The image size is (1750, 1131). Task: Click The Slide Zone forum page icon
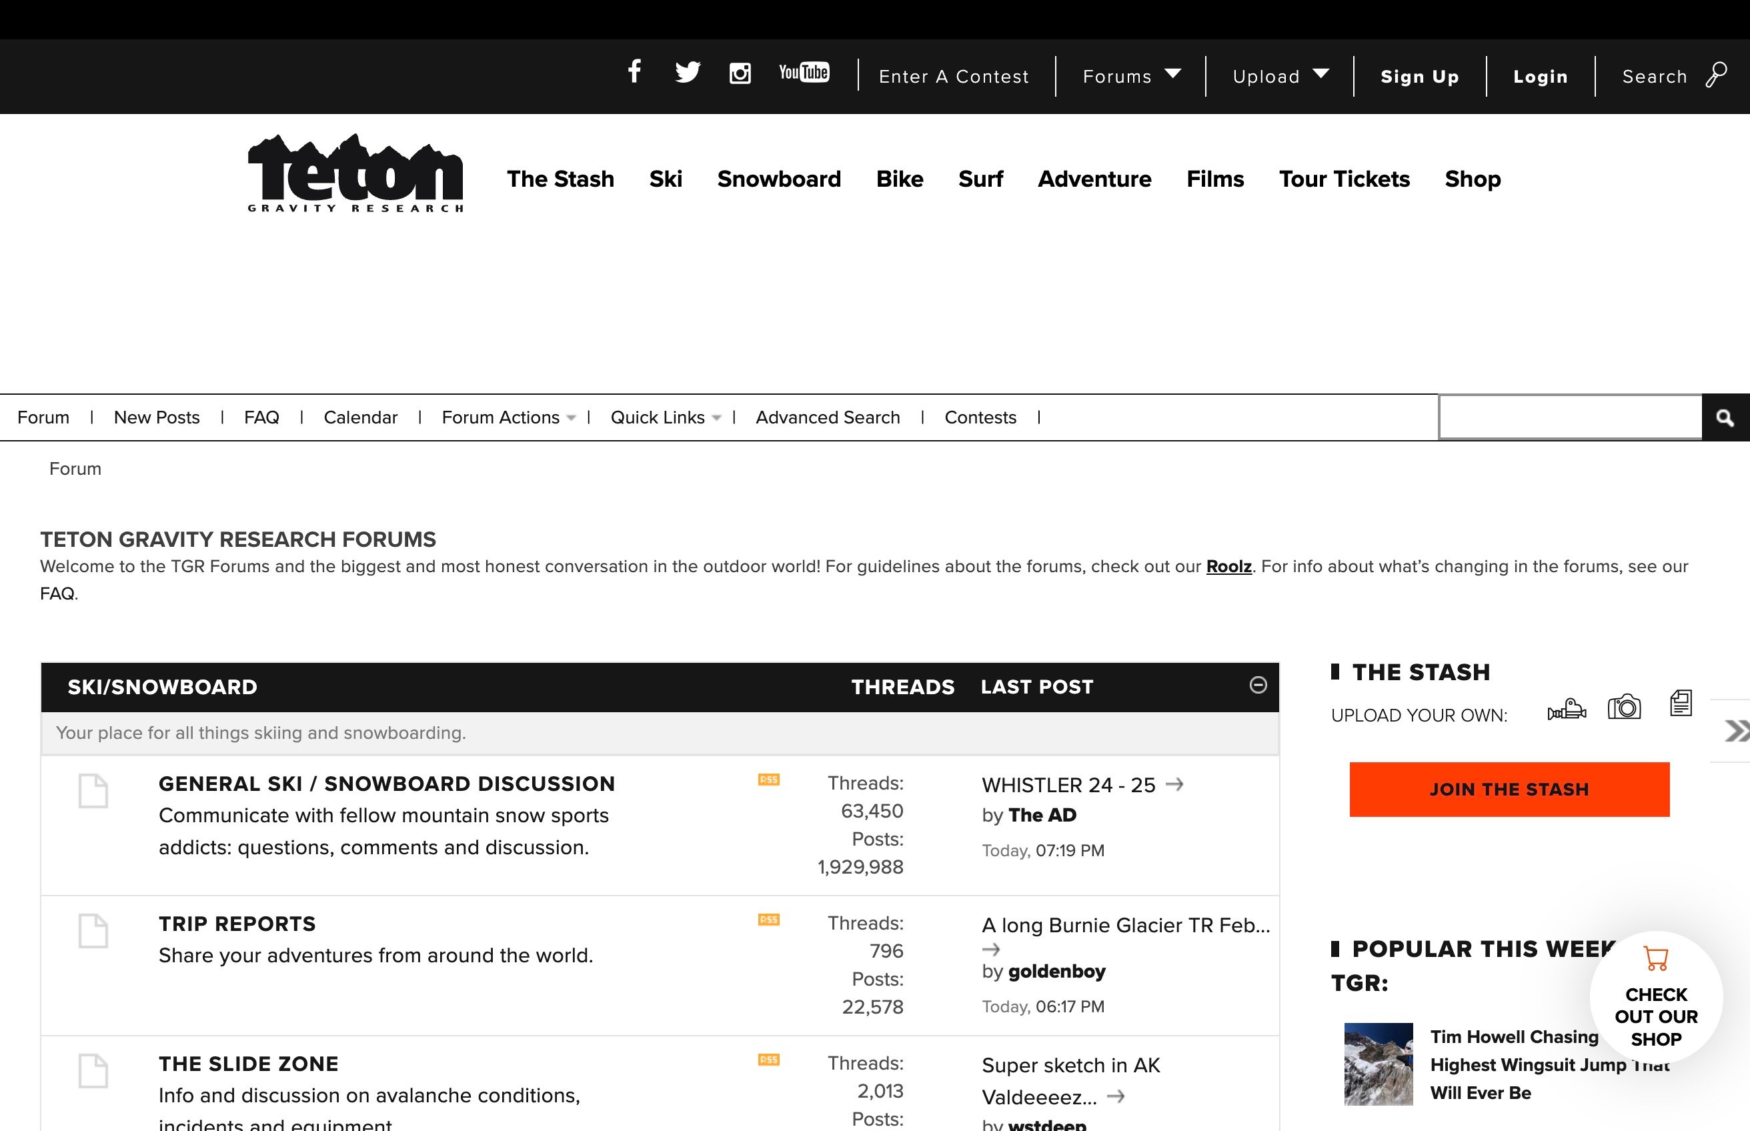93,1072
